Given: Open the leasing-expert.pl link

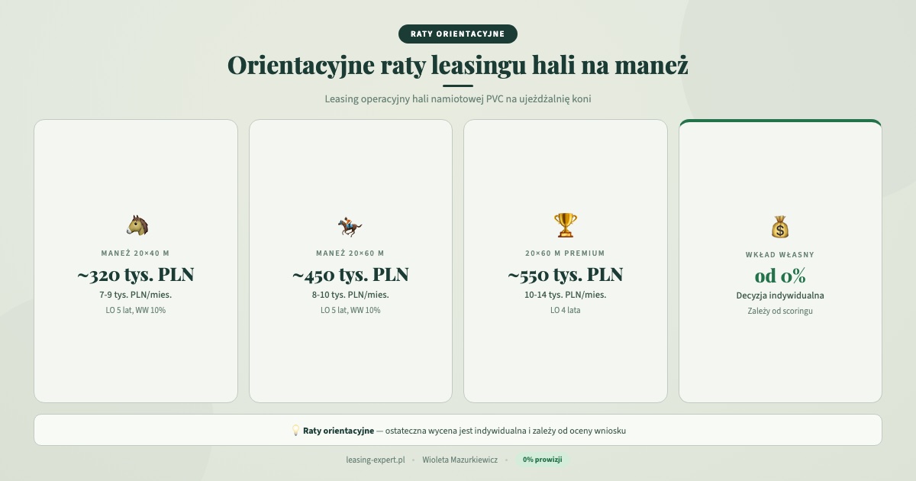Looking at the screenshot, I should (x=375, y=460).
